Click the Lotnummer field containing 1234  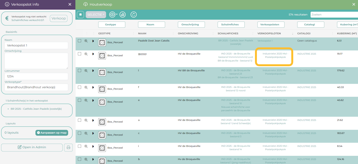pos(36,76)
